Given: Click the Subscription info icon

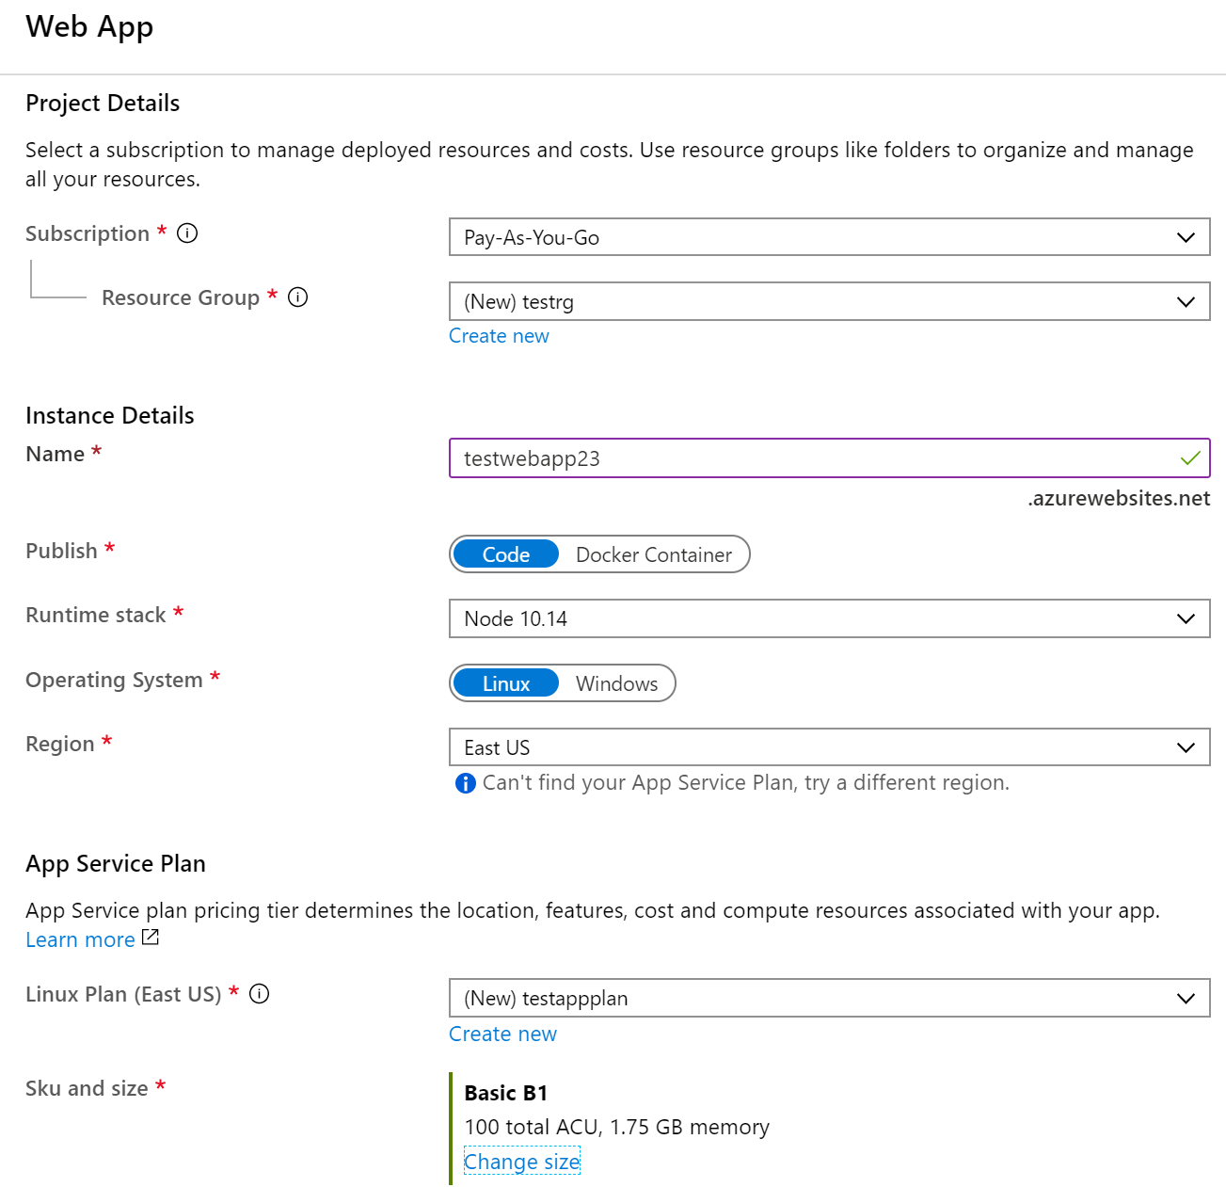Looking at the screenshot, I should pyautogui.click(x=187, y=233).
